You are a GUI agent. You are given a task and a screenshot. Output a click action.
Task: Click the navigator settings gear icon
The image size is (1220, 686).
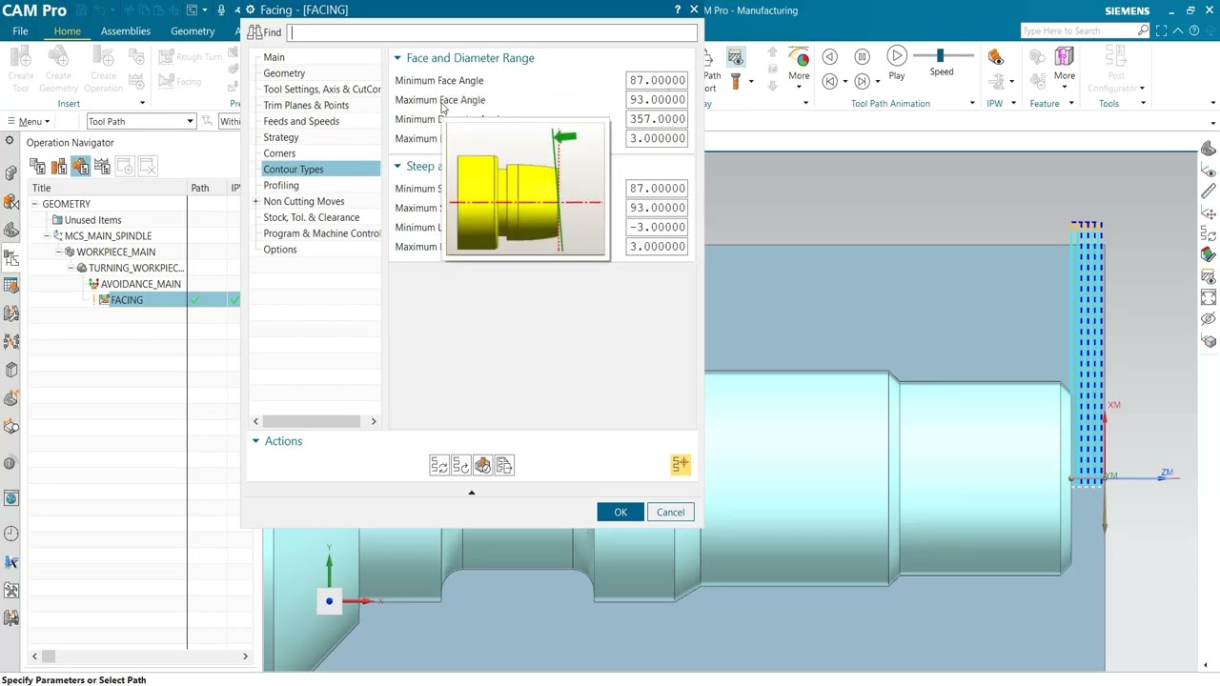click(10, 141)
